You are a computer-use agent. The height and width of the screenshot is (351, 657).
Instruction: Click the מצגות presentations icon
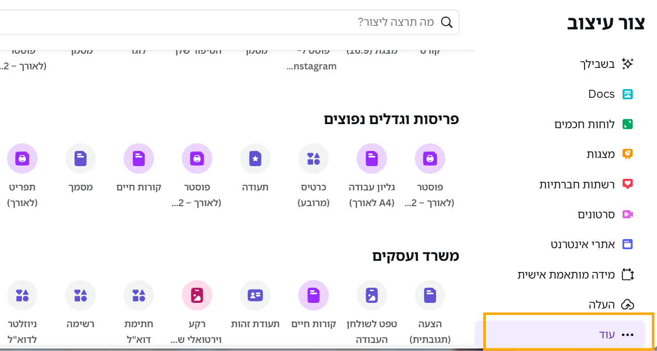pos(628,154)
